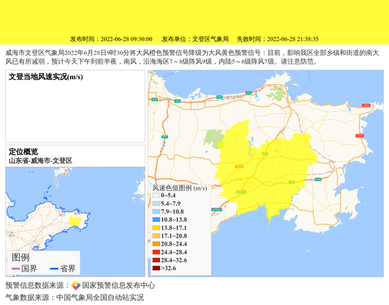Select the 0~5.4 wind speed swatch

[x=156, y=196]
